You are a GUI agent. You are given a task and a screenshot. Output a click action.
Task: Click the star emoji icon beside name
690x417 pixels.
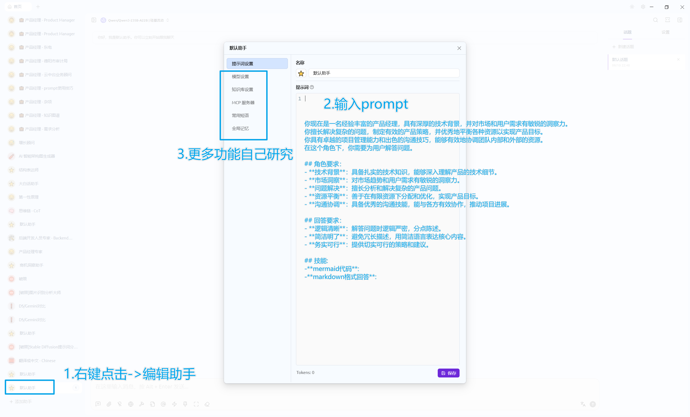301,73
